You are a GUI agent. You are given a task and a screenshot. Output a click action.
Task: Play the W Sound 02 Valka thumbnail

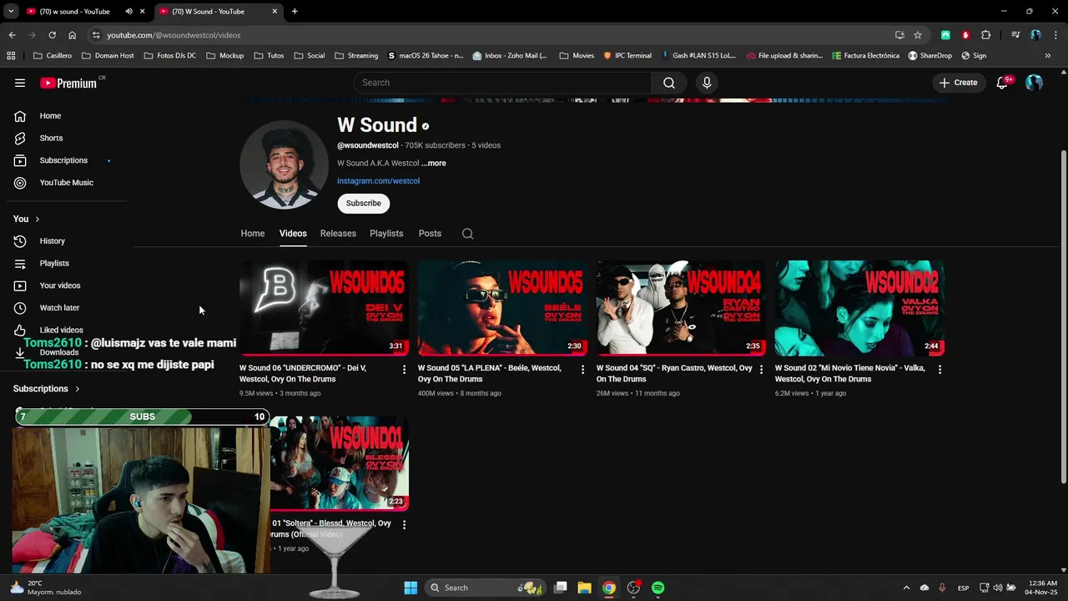point(859,308)
